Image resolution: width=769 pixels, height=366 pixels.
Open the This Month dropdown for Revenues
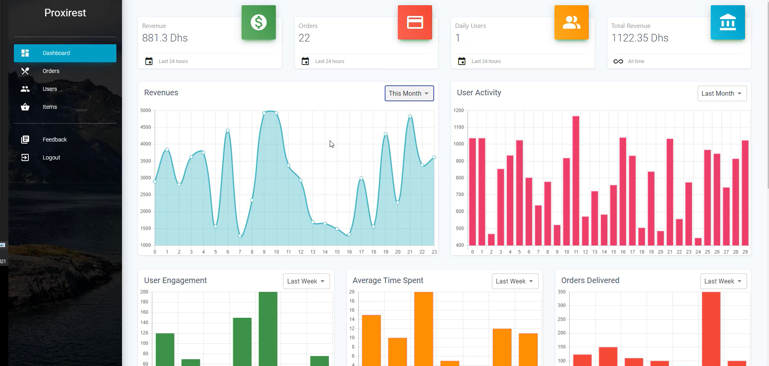coord(409,93)
